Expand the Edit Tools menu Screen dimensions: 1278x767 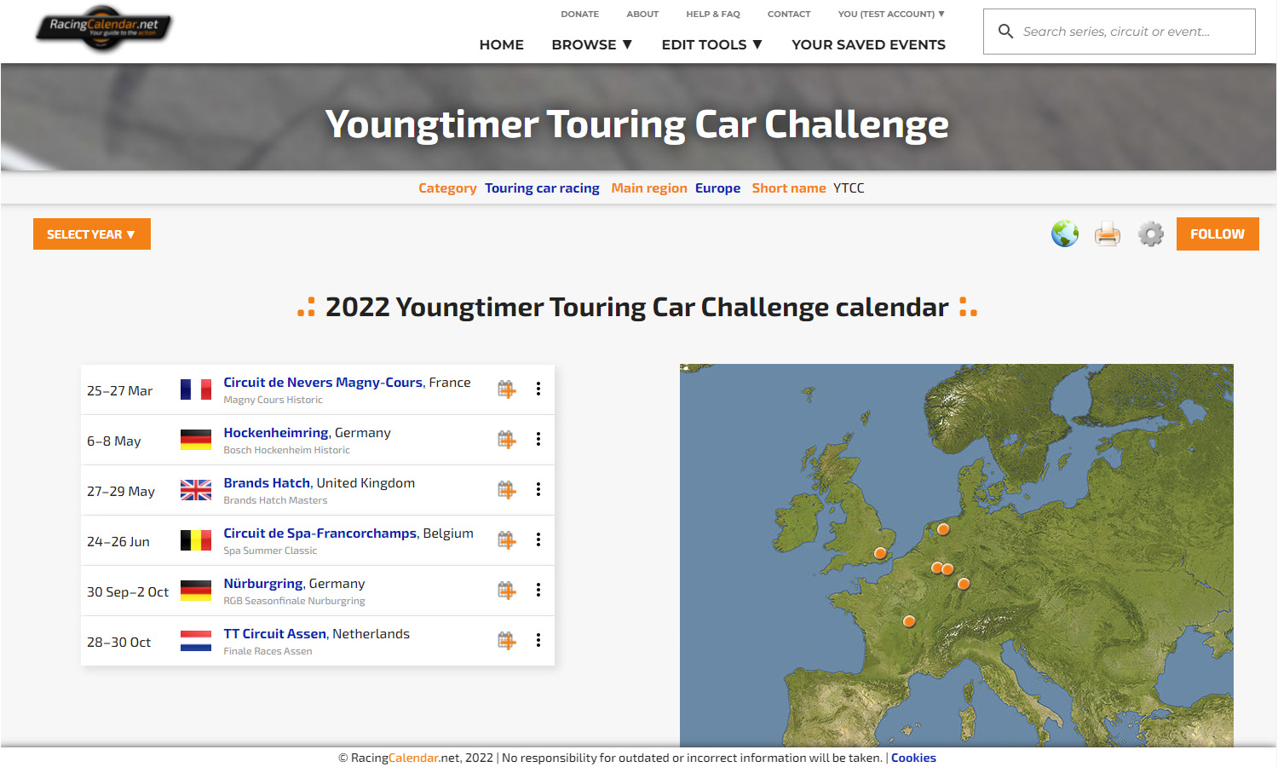pyautogui.click(x=712, y=44)
